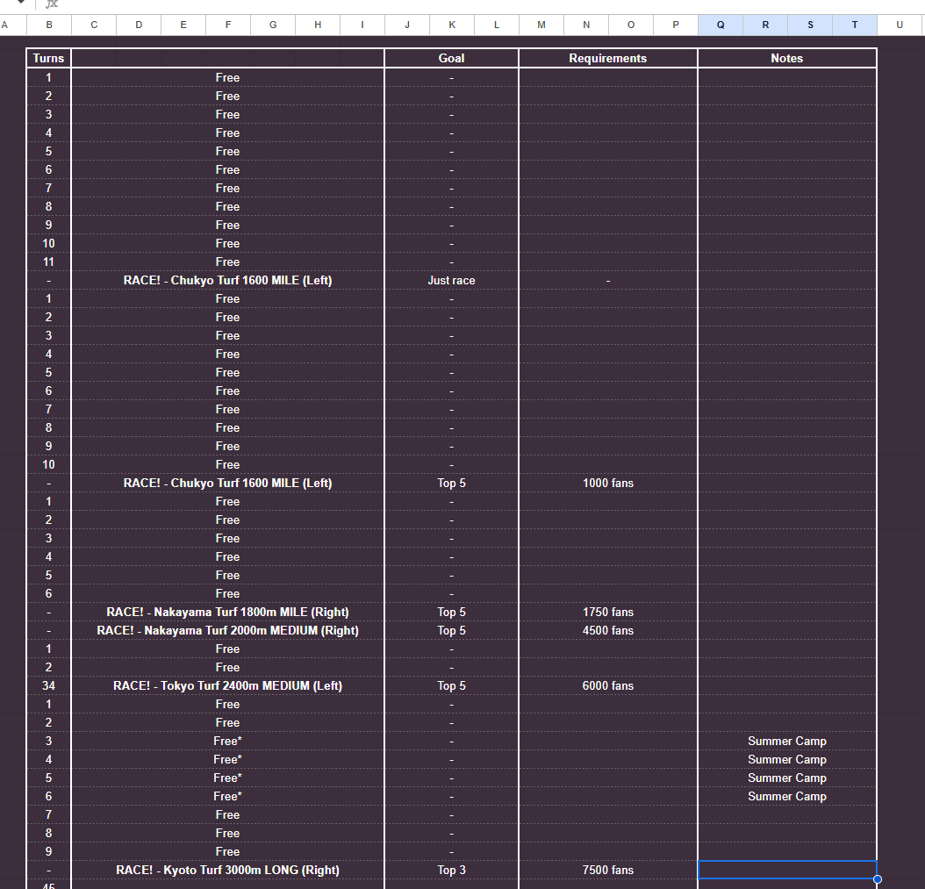
Task: Select the 'Top 3' goal cell
Action: (x=451, y=870)
